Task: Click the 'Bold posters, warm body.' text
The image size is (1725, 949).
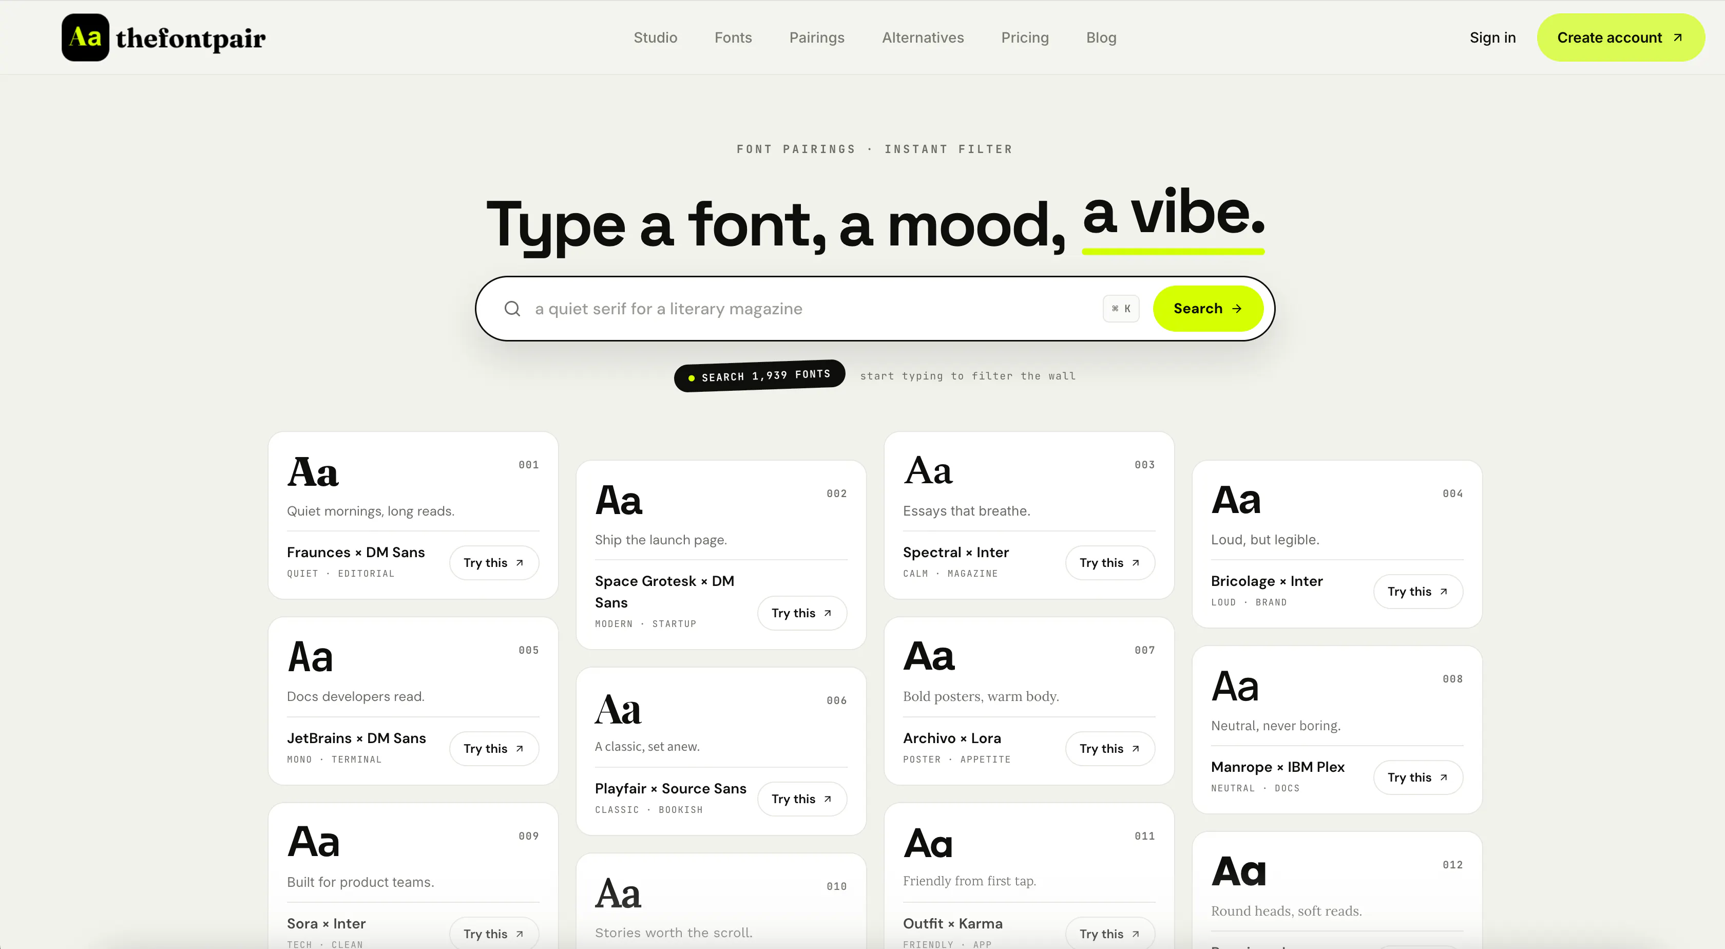Action: [981, 696]
